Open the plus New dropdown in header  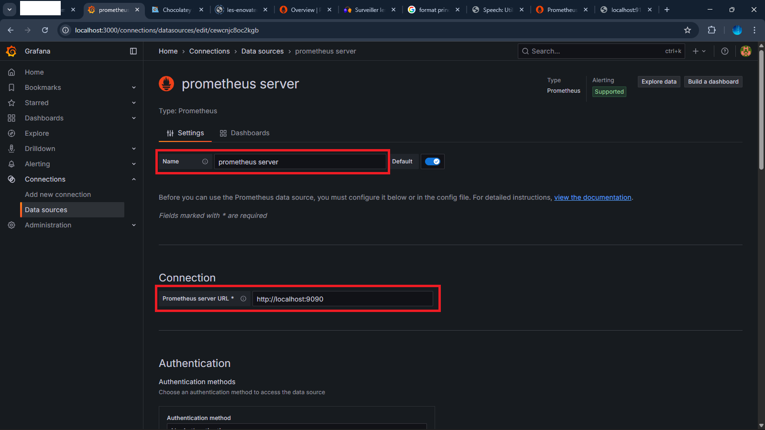coord(699,51)
